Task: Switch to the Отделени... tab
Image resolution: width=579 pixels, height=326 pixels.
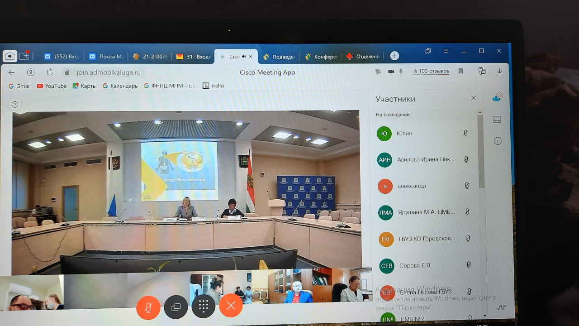Action: [x=363, y=57]
